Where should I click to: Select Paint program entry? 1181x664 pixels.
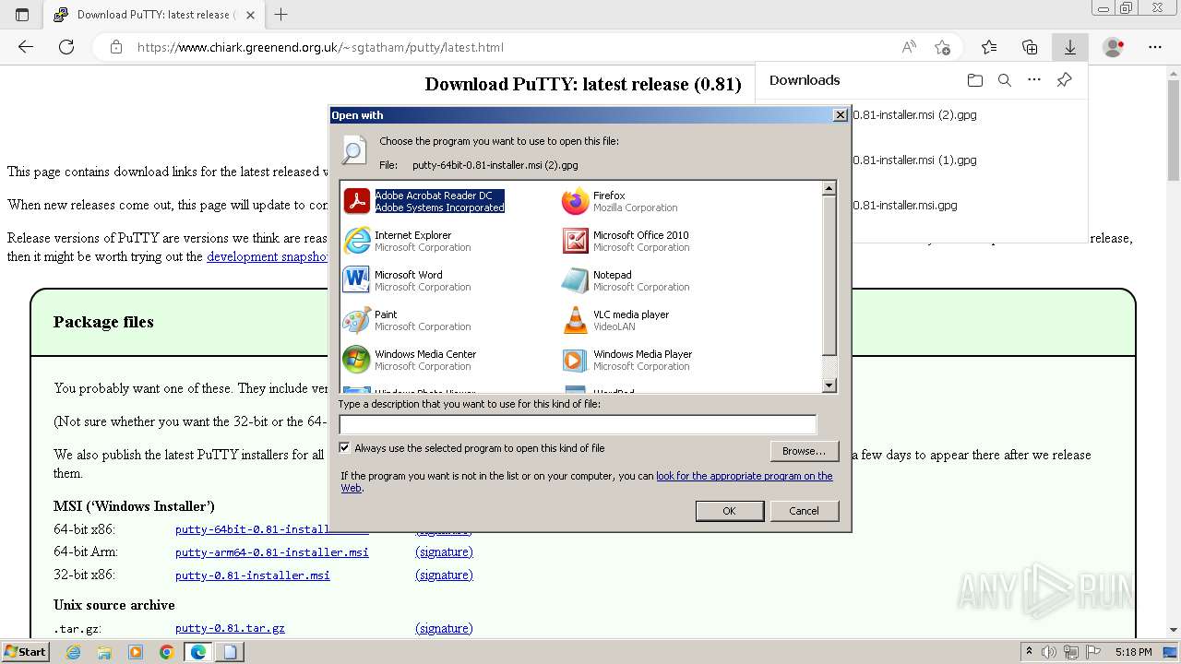pos(407,320)
